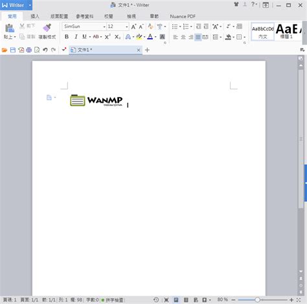Toggle Underline formatting

coord(84,37)
